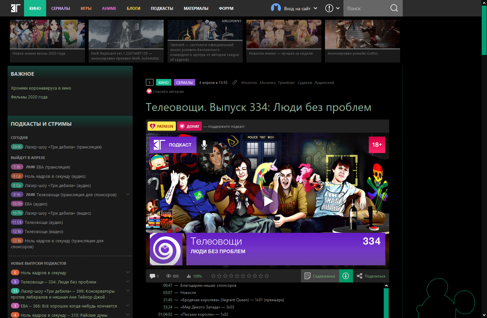Open Хроники коронавируса в кино link

pyautogui.click(x=41, y=88)
